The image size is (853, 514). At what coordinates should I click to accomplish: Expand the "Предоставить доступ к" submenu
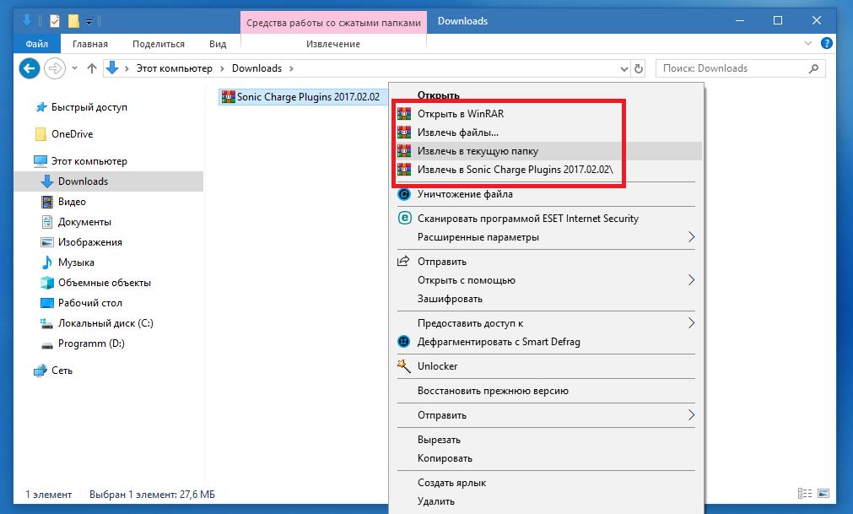click(x=691, y=323)
